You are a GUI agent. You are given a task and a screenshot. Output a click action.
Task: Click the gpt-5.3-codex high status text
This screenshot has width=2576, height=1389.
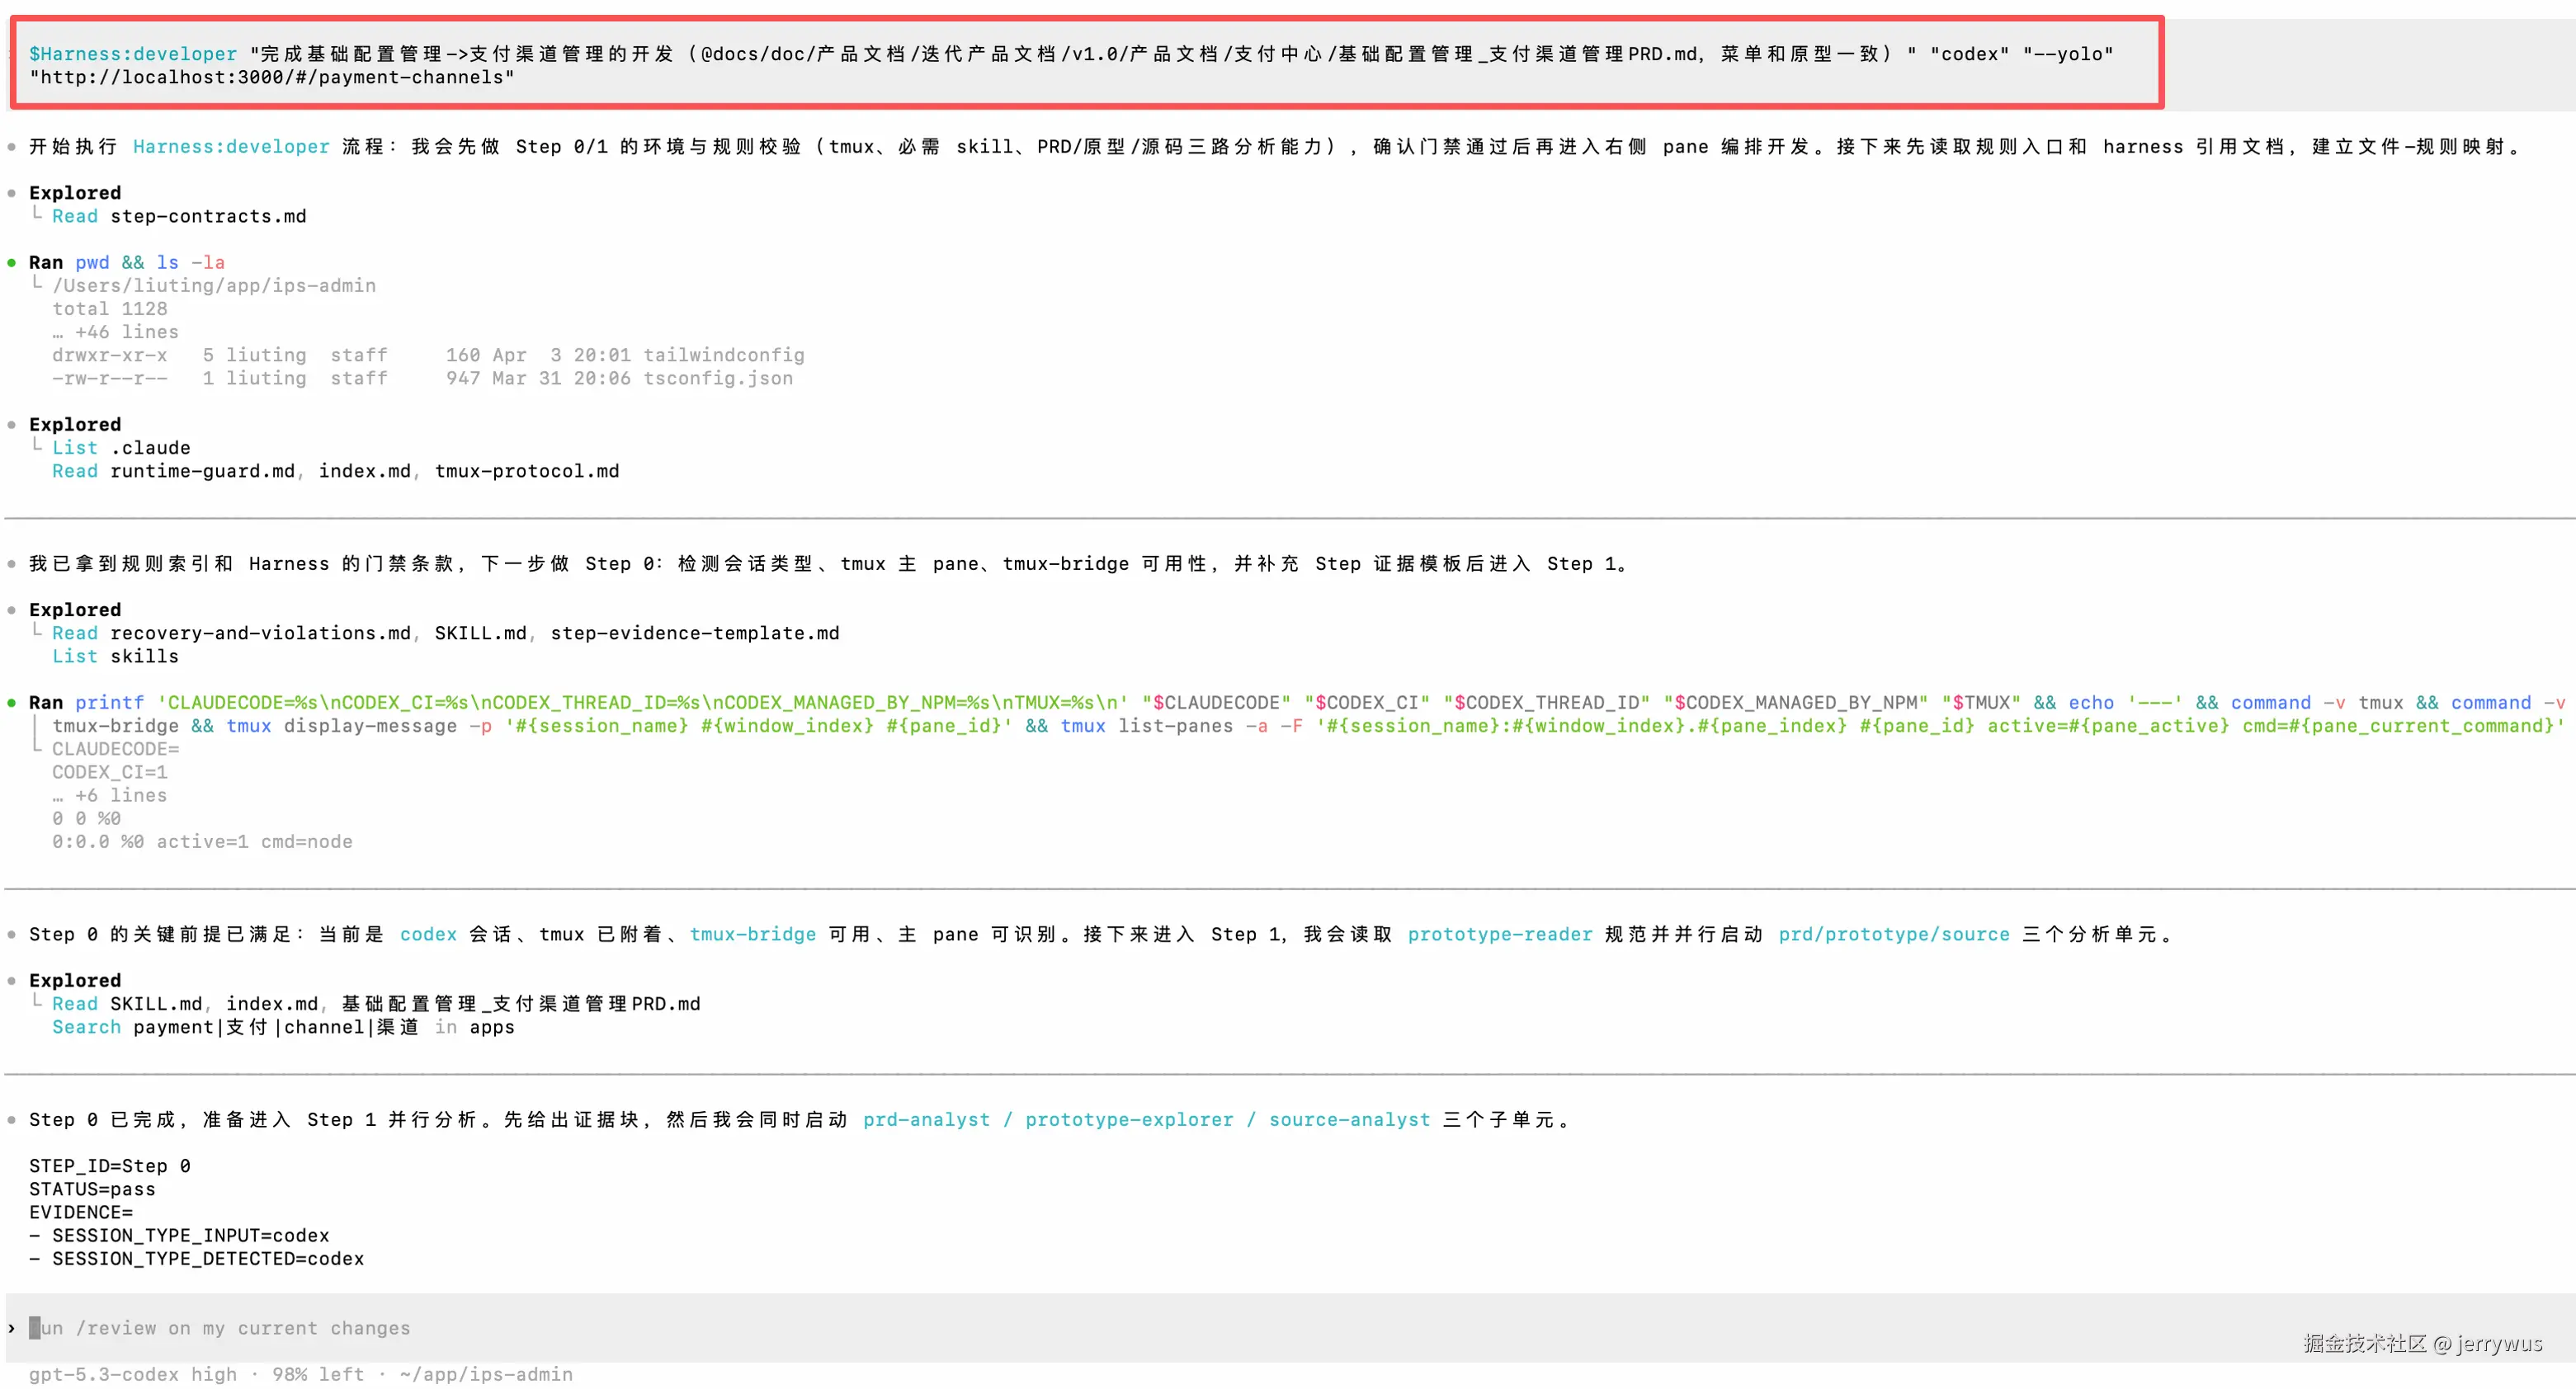coord(133,1374)
